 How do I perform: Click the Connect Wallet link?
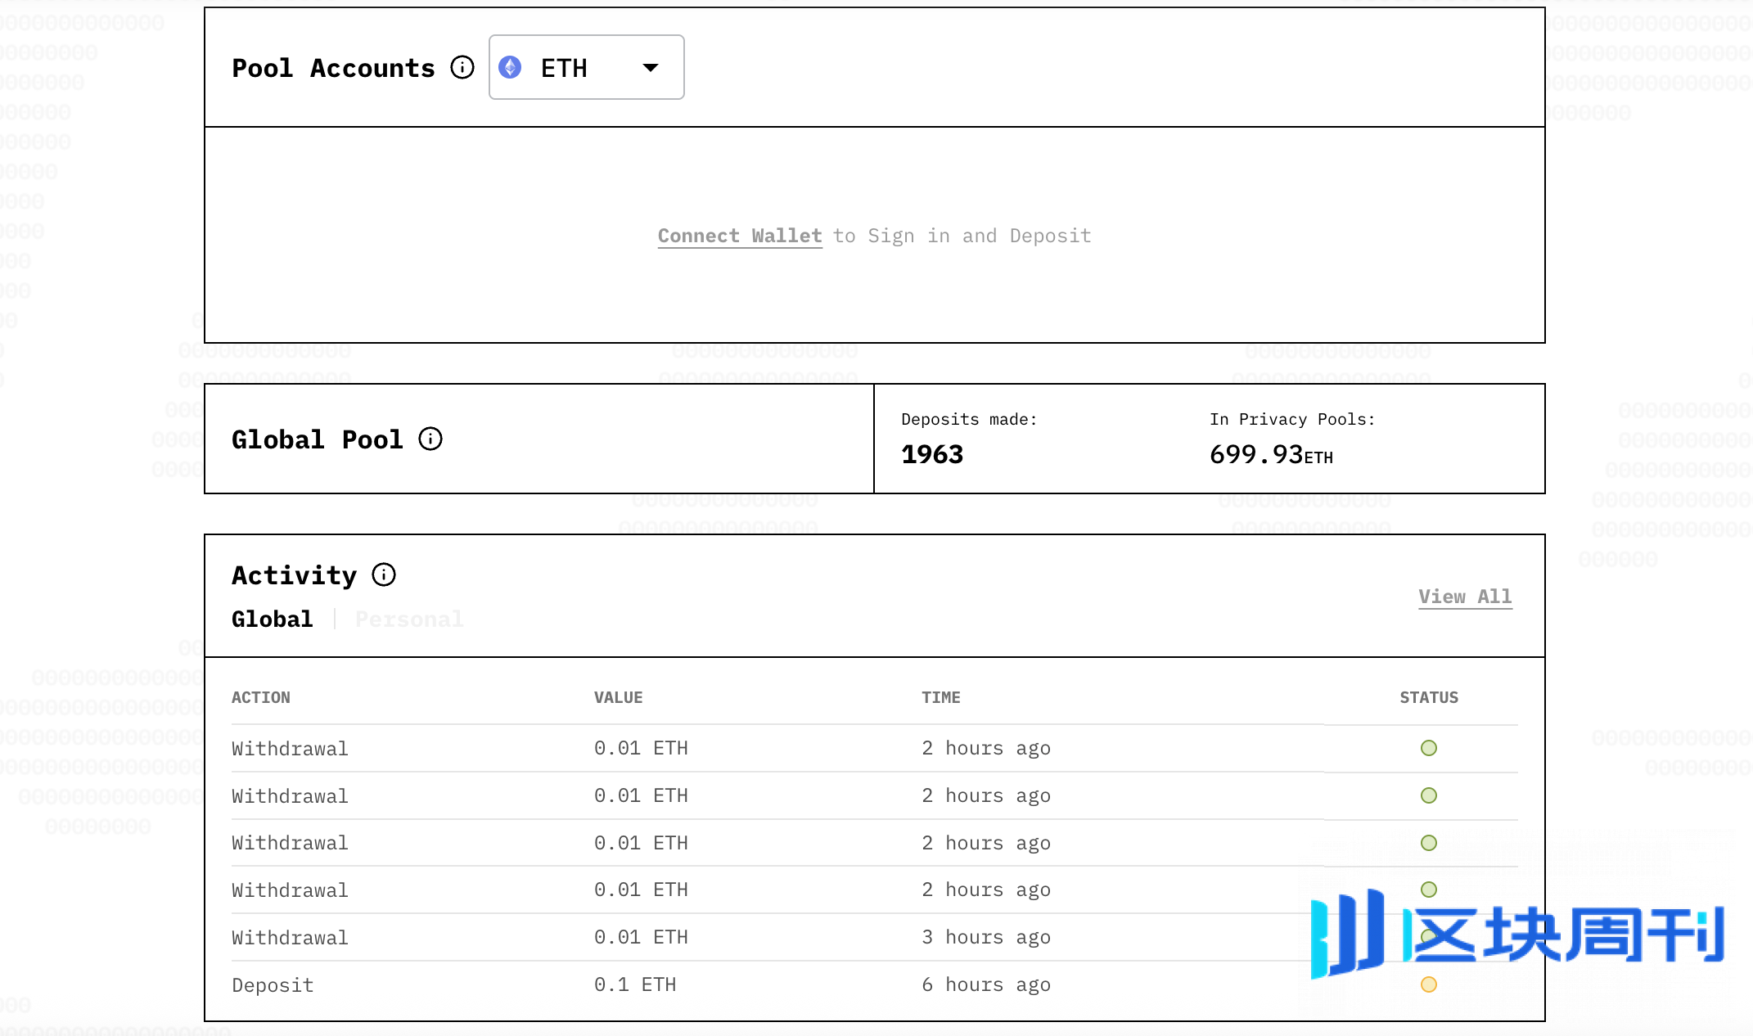pos(740,236)
